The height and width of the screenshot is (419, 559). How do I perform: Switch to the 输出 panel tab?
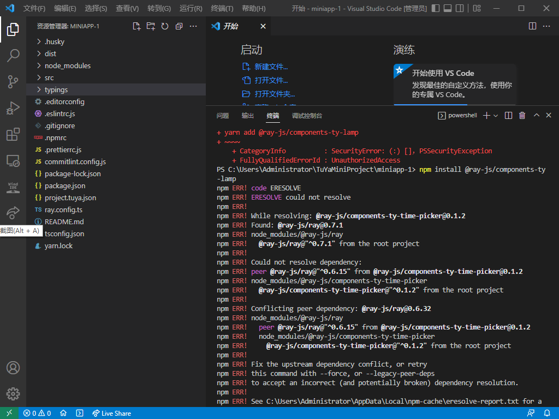pyautogui.click(x=248, y=116)
